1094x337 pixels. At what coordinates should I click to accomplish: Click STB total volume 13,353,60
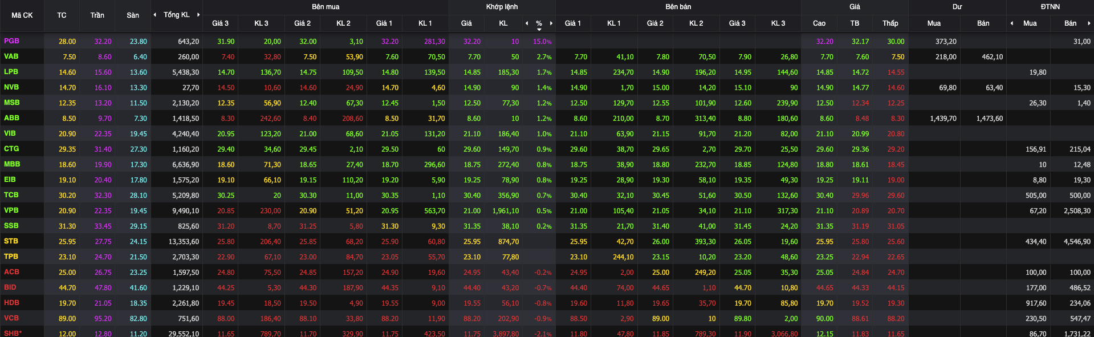184,242
